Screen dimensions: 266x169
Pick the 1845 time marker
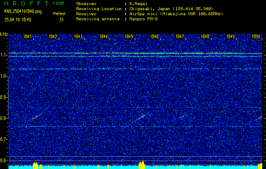129,37
